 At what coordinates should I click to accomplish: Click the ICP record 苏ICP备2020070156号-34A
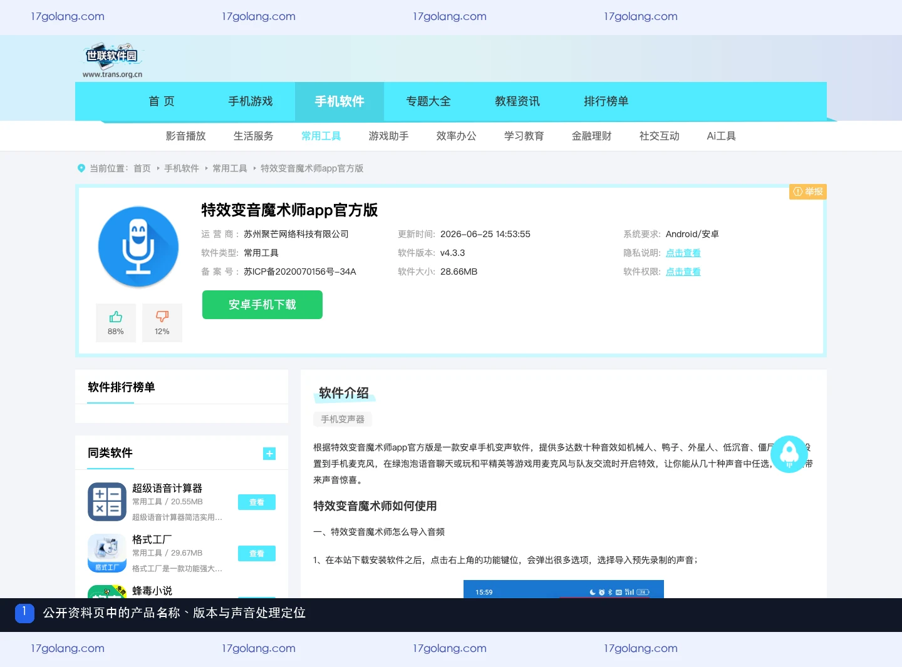pyautogui.click(x=300, y=272)
